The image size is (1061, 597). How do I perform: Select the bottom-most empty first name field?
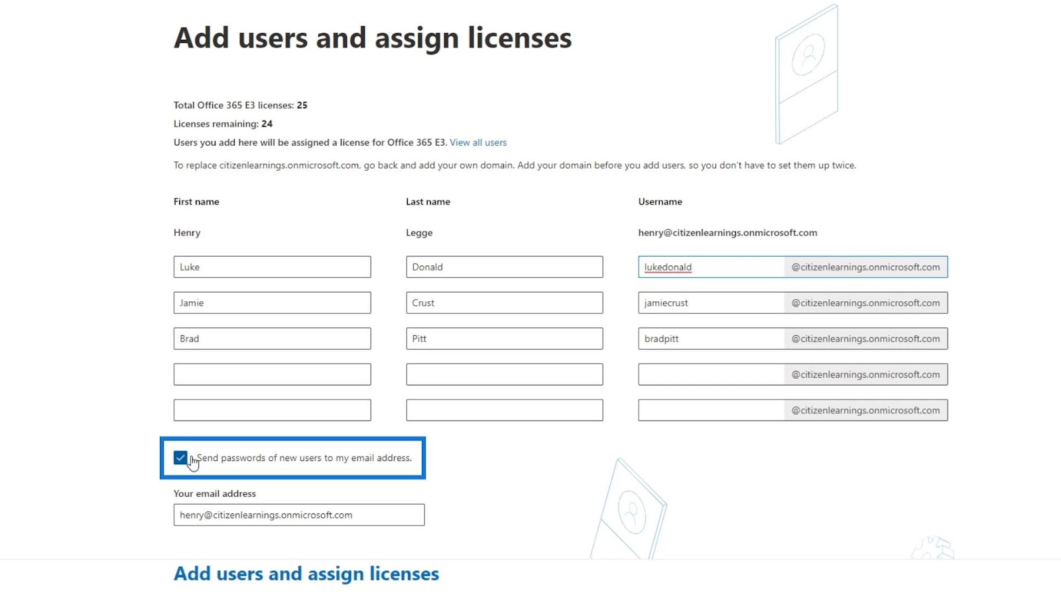[272, 411]
